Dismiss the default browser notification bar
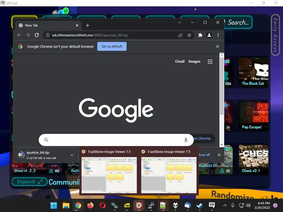This screenshot has width=283, height=212. [x=218, y=46]
